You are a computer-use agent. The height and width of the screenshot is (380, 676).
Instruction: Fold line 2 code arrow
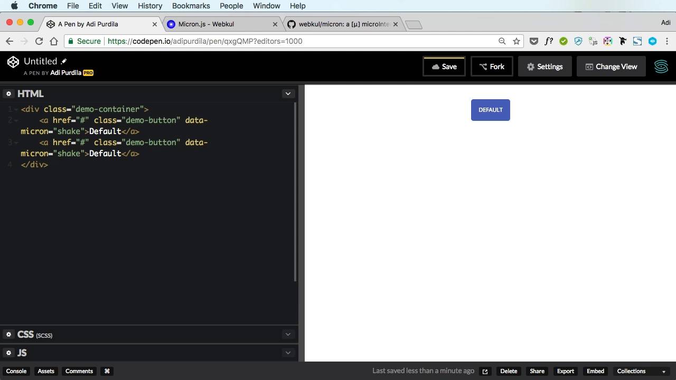[16, 120]
